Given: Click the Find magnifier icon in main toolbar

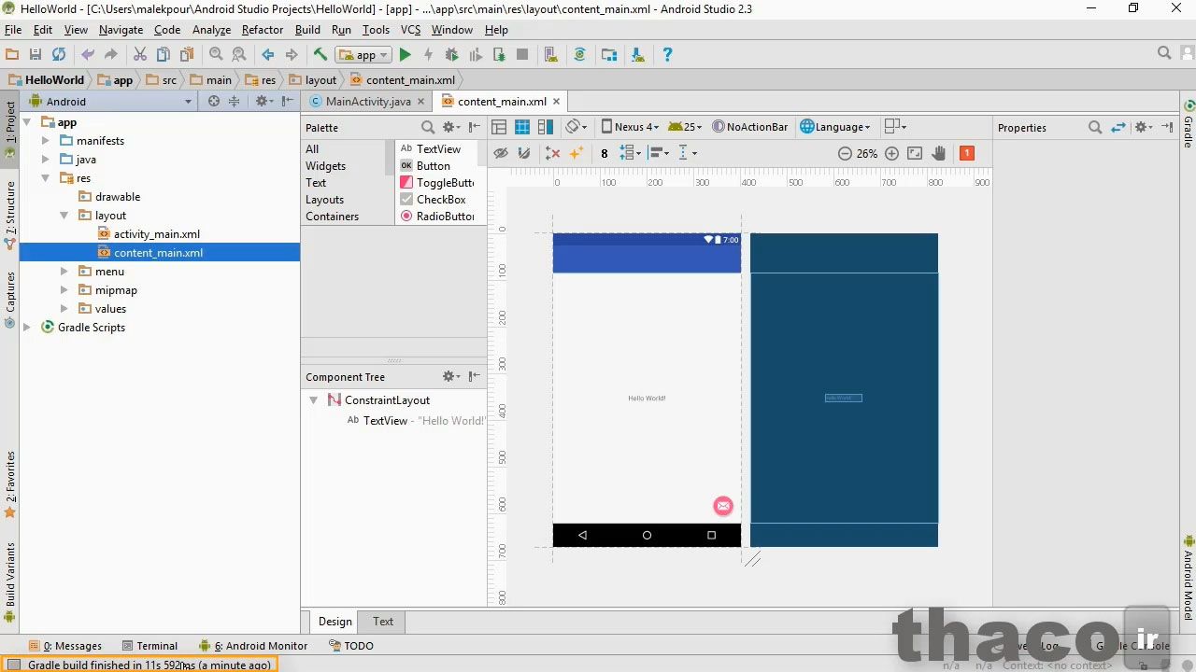Looking at the screenshot, I should pos(216,55).
